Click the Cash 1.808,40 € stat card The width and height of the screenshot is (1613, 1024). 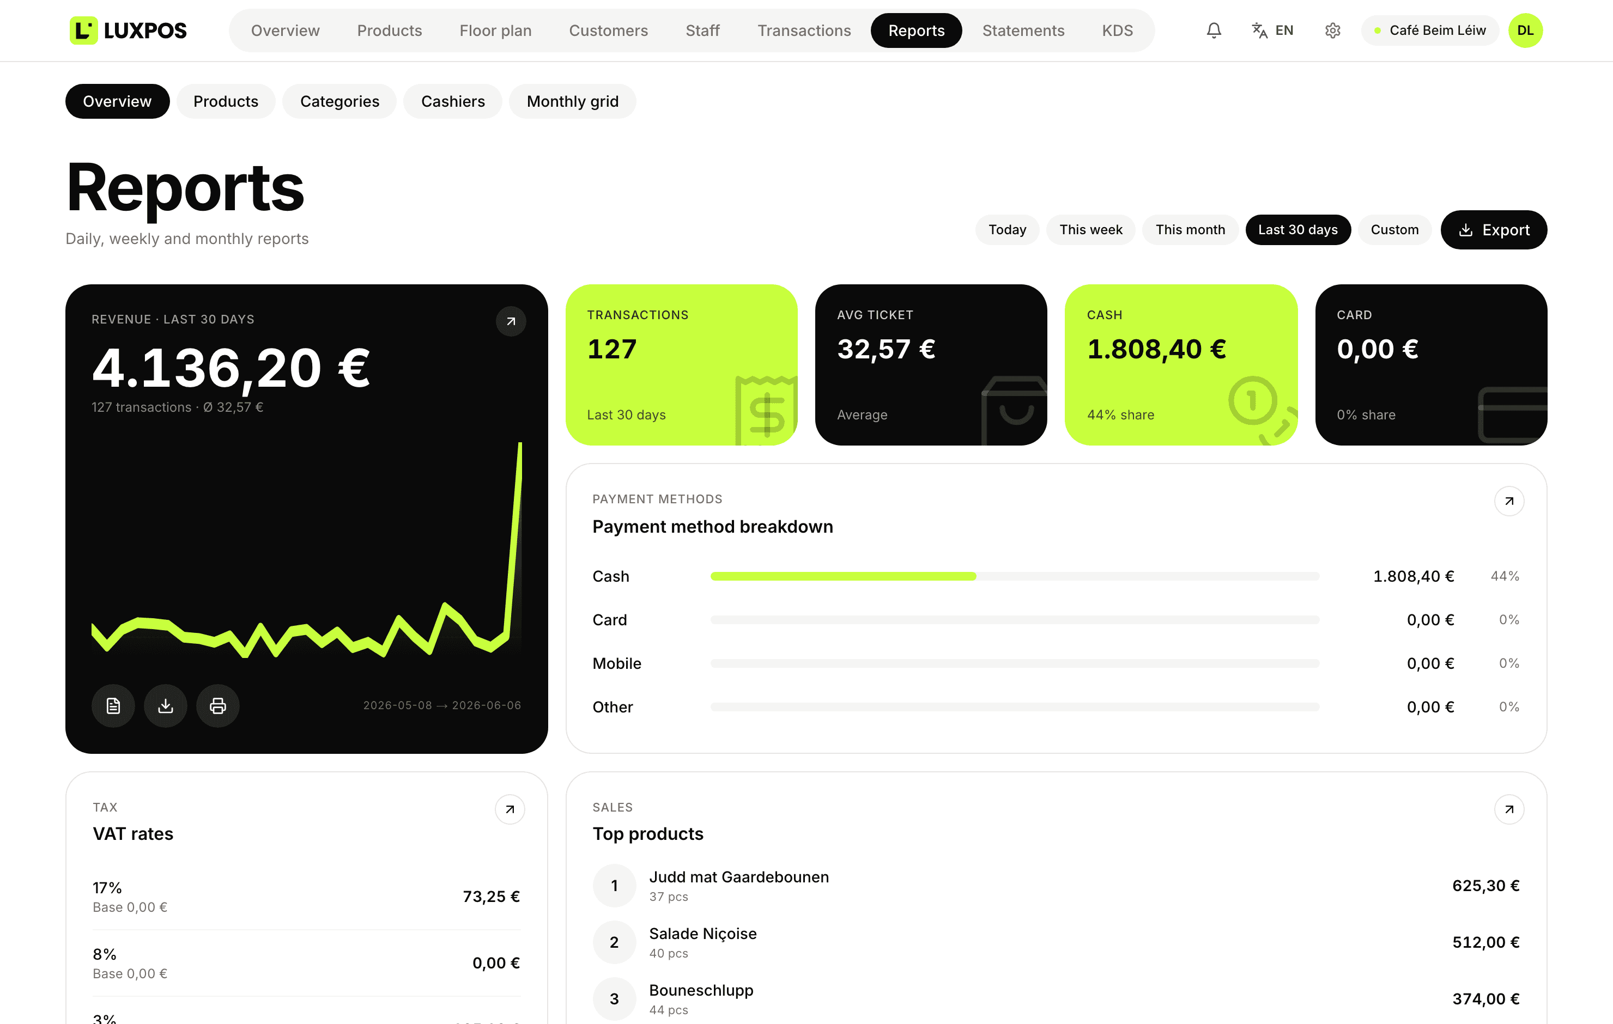[x=1181, y=364]
